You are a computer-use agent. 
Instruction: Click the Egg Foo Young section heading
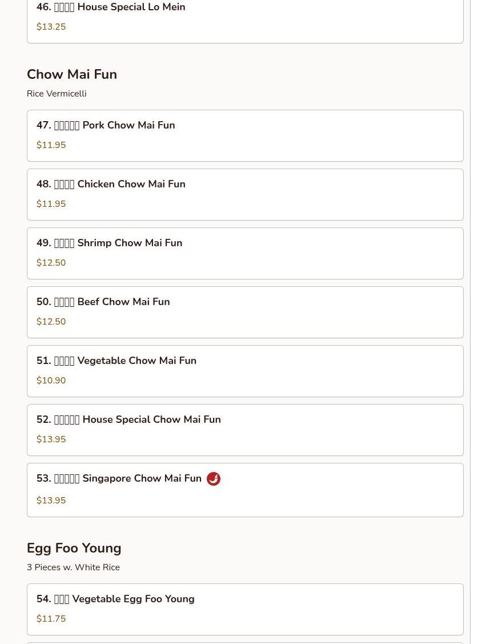(x=74, y=549)
